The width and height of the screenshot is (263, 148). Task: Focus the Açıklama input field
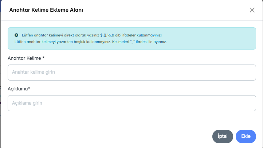click(131, 103)
